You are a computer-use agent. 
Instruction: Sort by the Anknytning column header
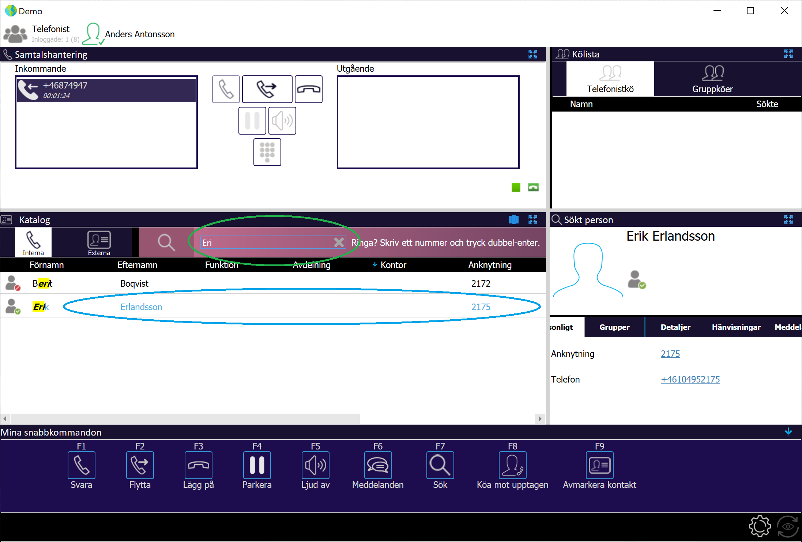pyautogui.click(x=490, y=265)
